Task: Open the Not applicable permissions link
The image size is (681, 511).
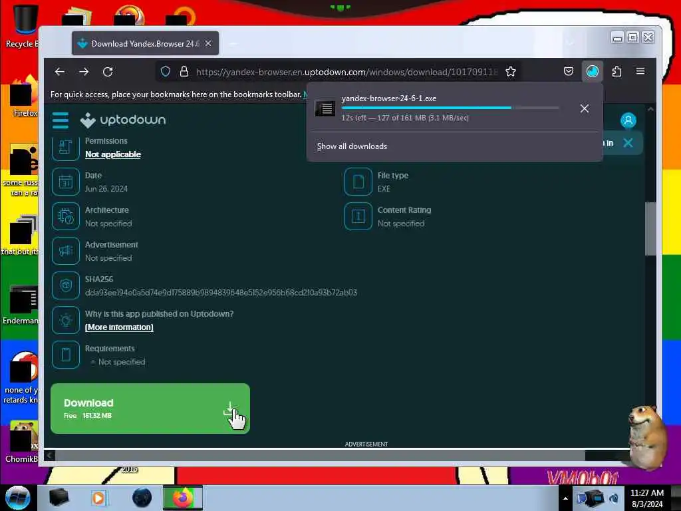Action: [x=113, y=154]
